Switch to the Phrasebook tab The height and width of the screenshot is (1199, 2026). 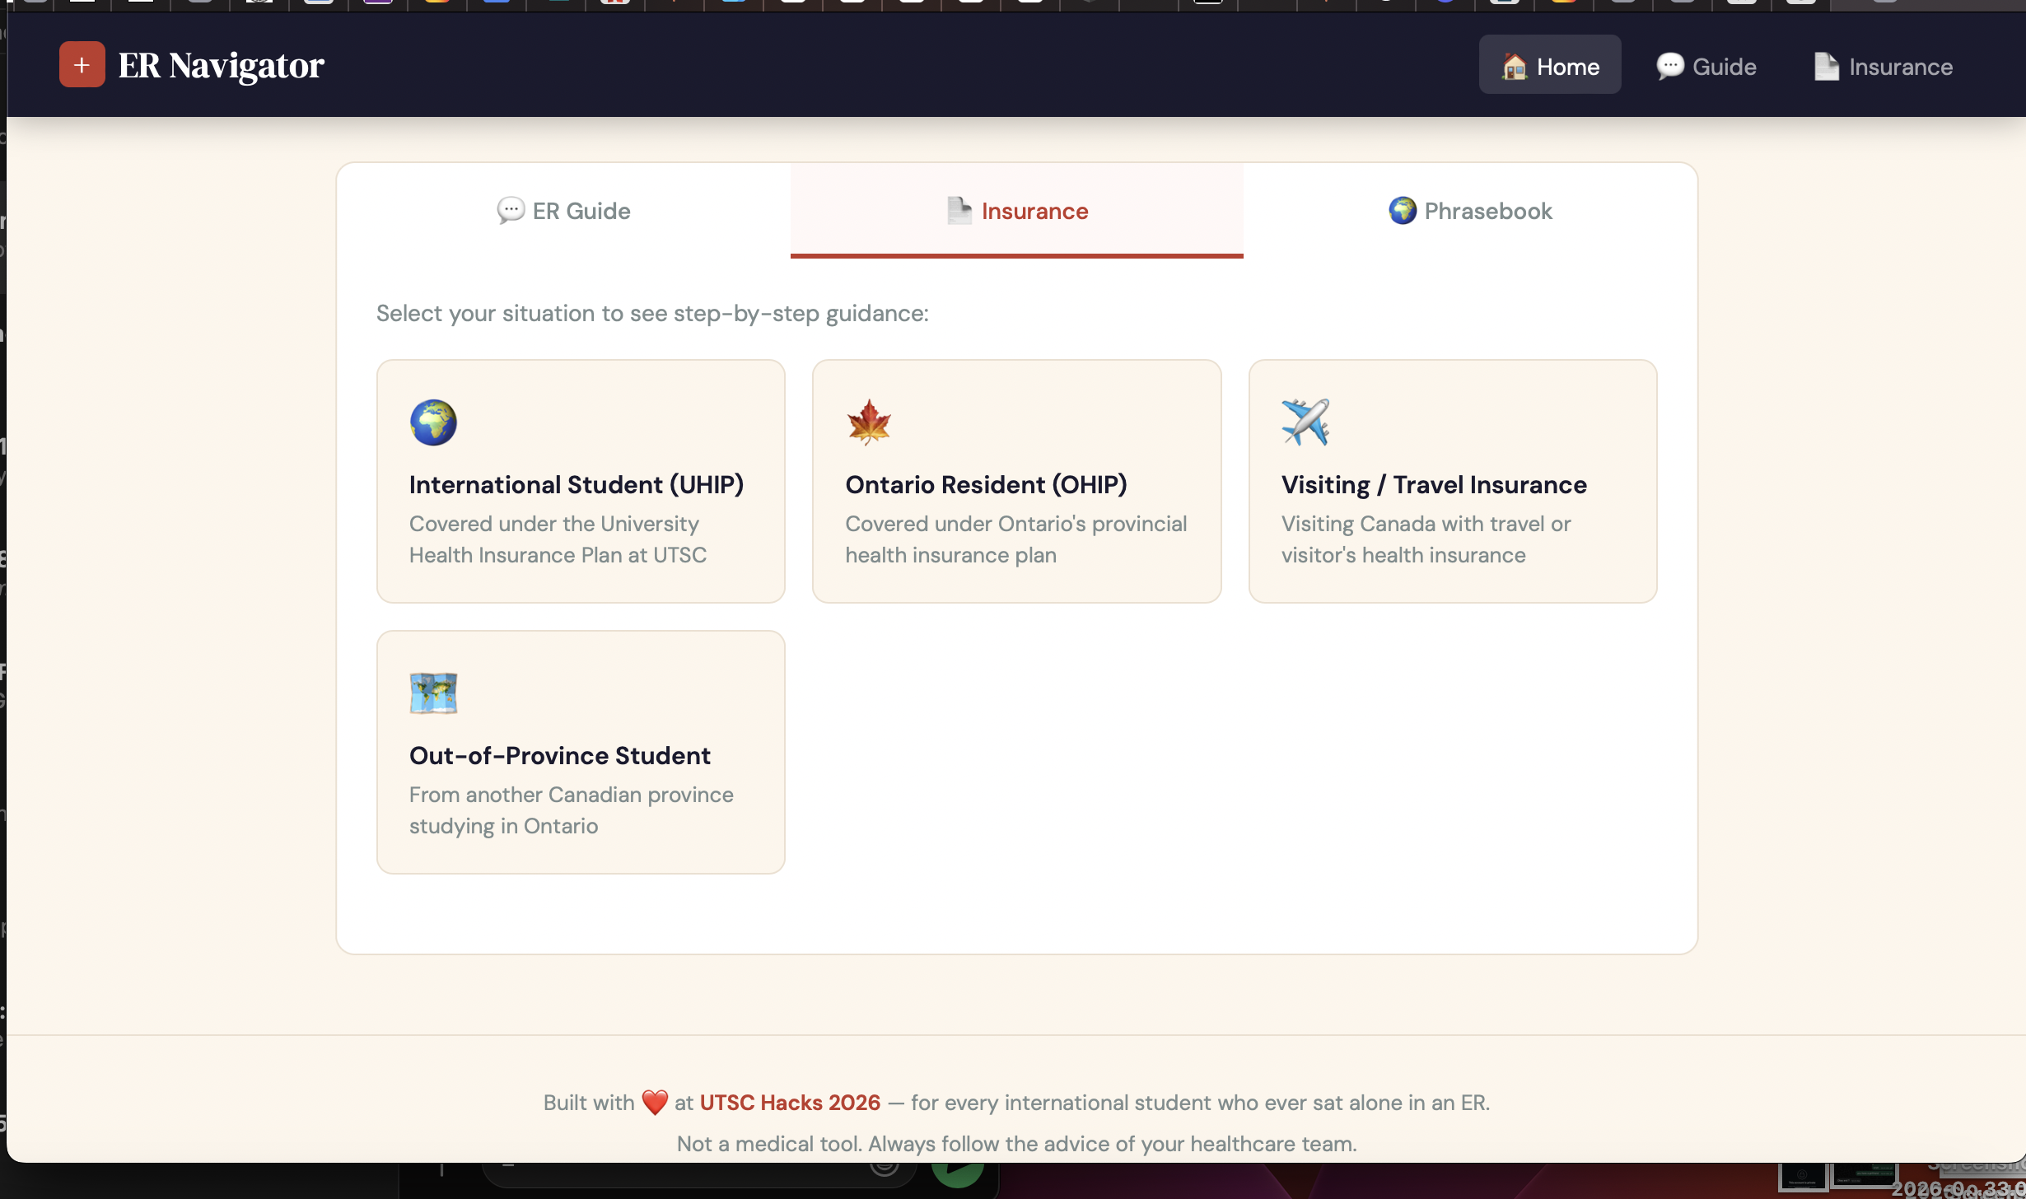tap(1471, 211)
